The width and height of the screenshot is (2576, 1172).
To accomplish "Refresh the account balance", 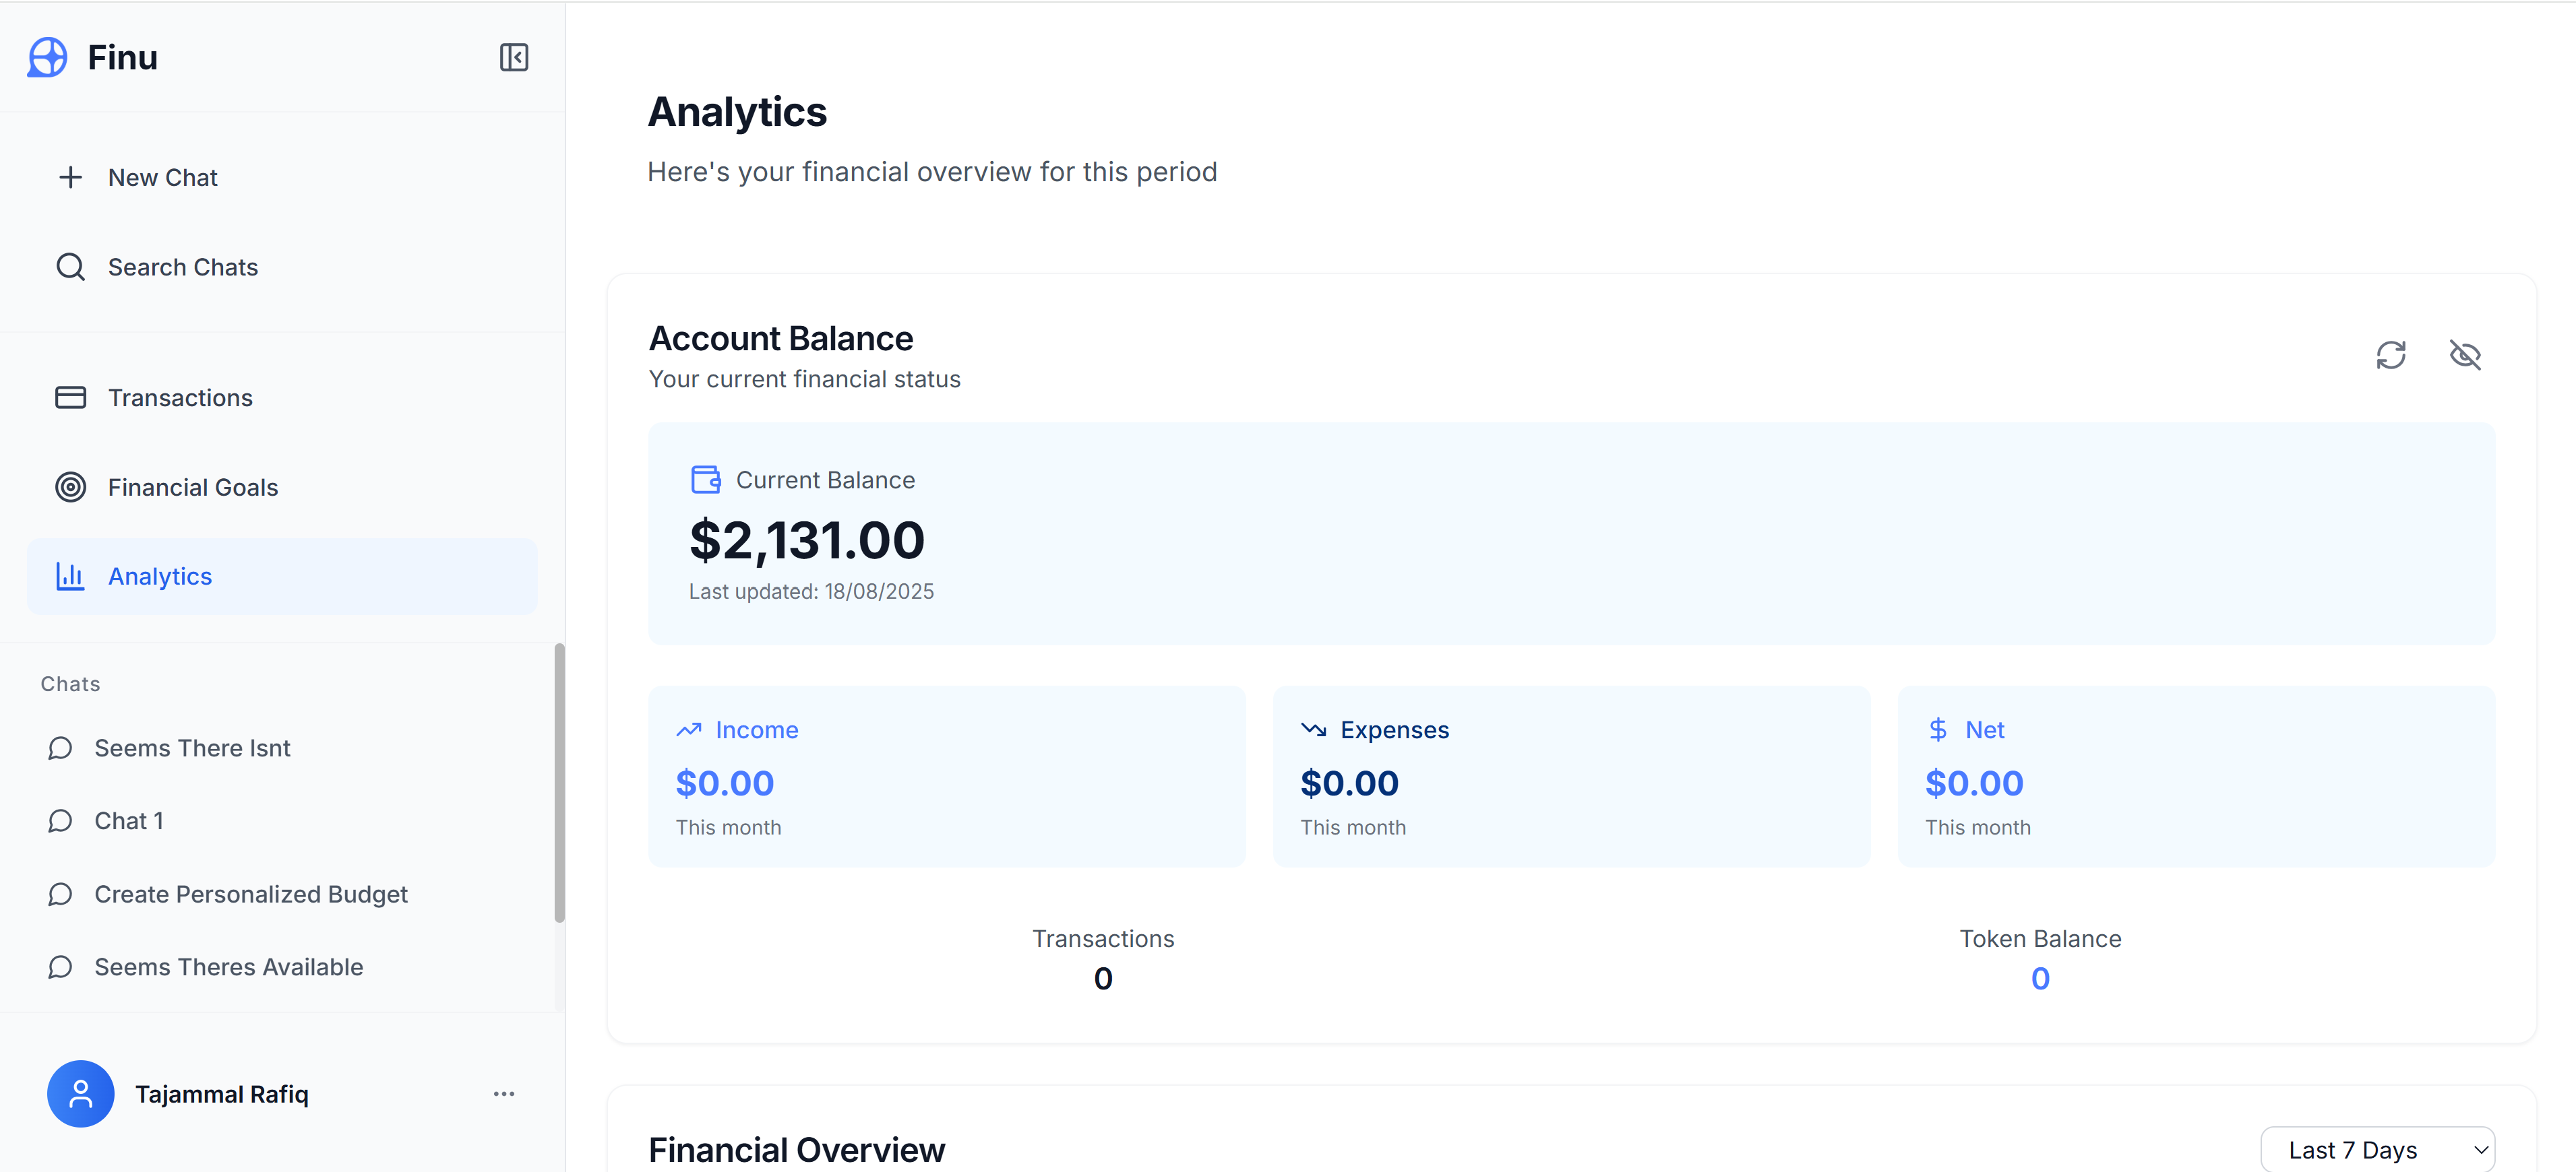I will 2392,355.
